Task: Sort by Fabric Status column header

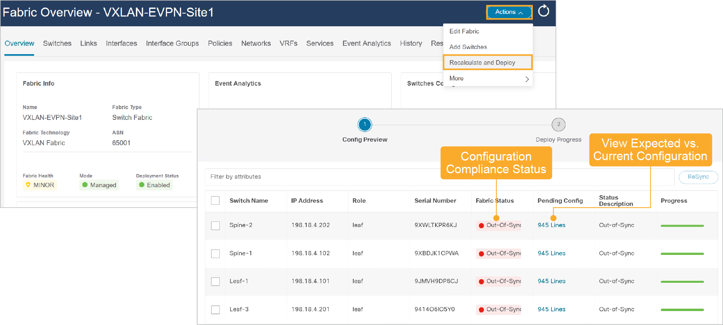Action: [x=494, y=201]
